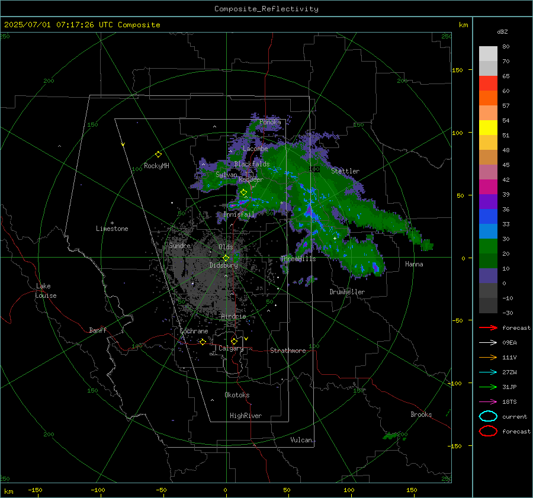Image resolution: width=533 pixels, height=498 pixels.
Task: Click the Composite_Reflectivity title text
Action: [266, 9]
